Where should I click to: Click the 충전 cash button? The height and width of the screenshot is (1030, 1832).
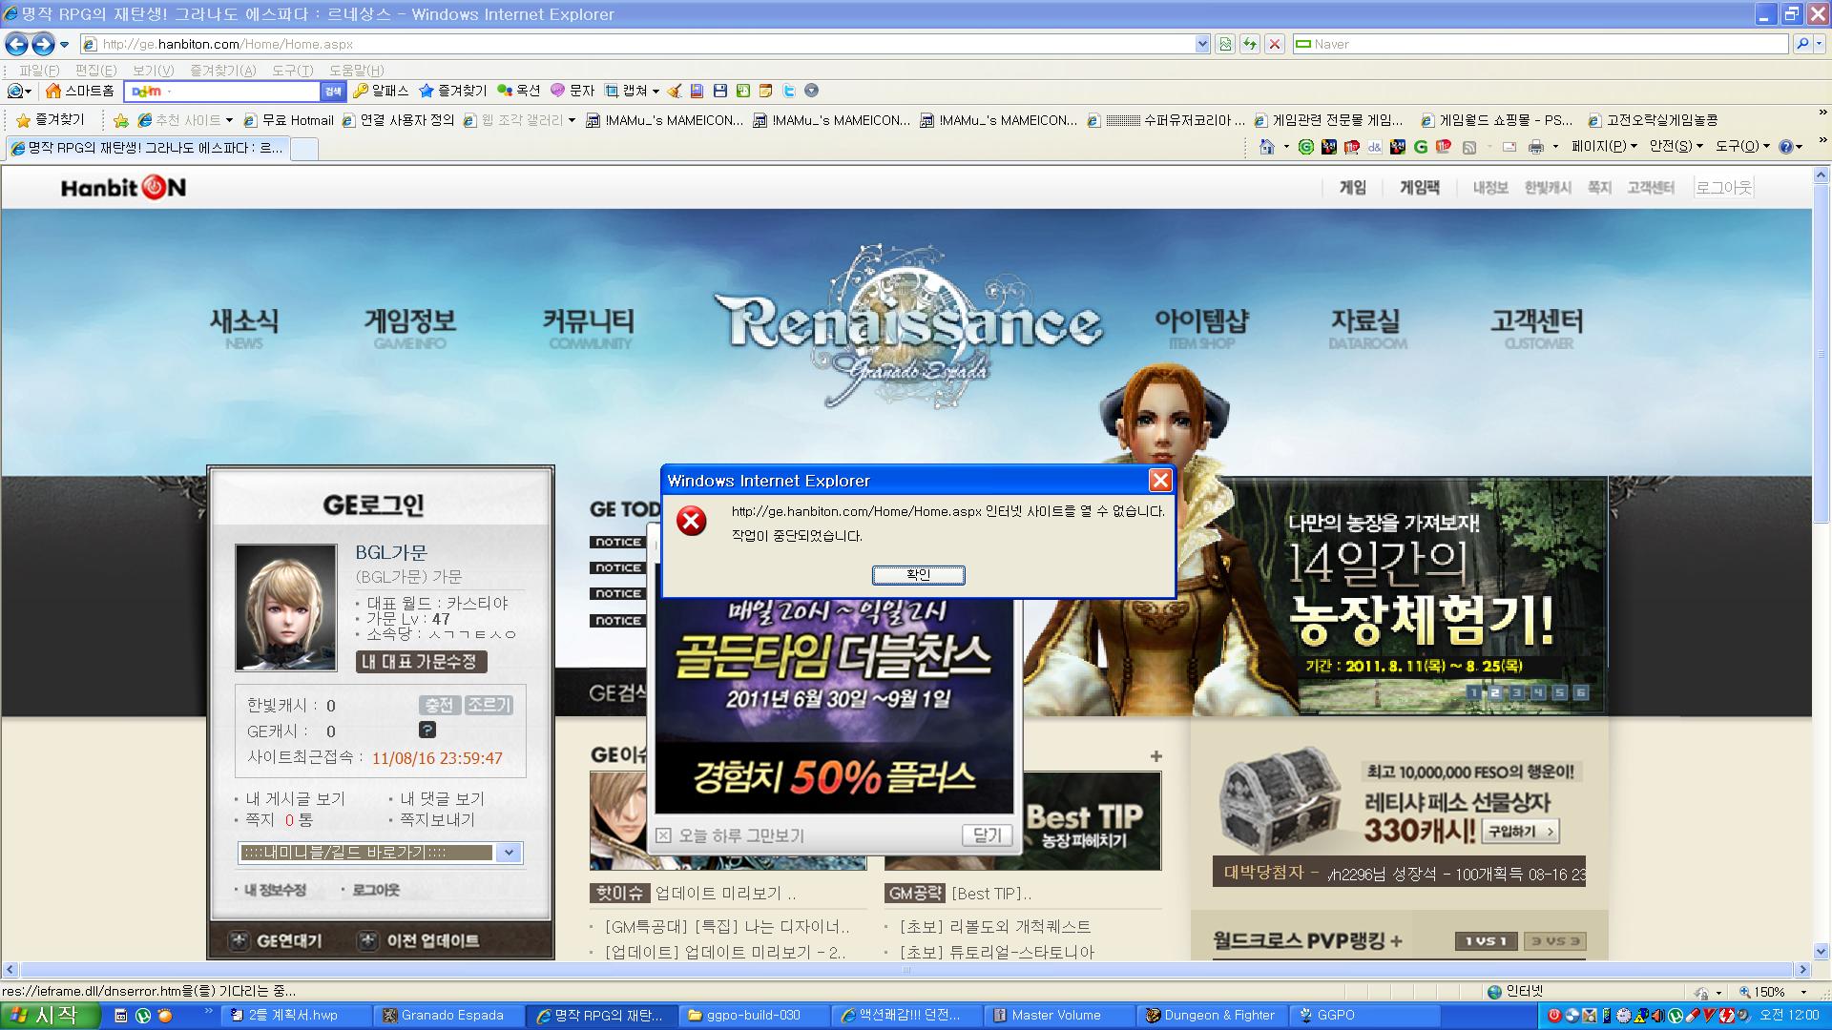tap(439, 705)
